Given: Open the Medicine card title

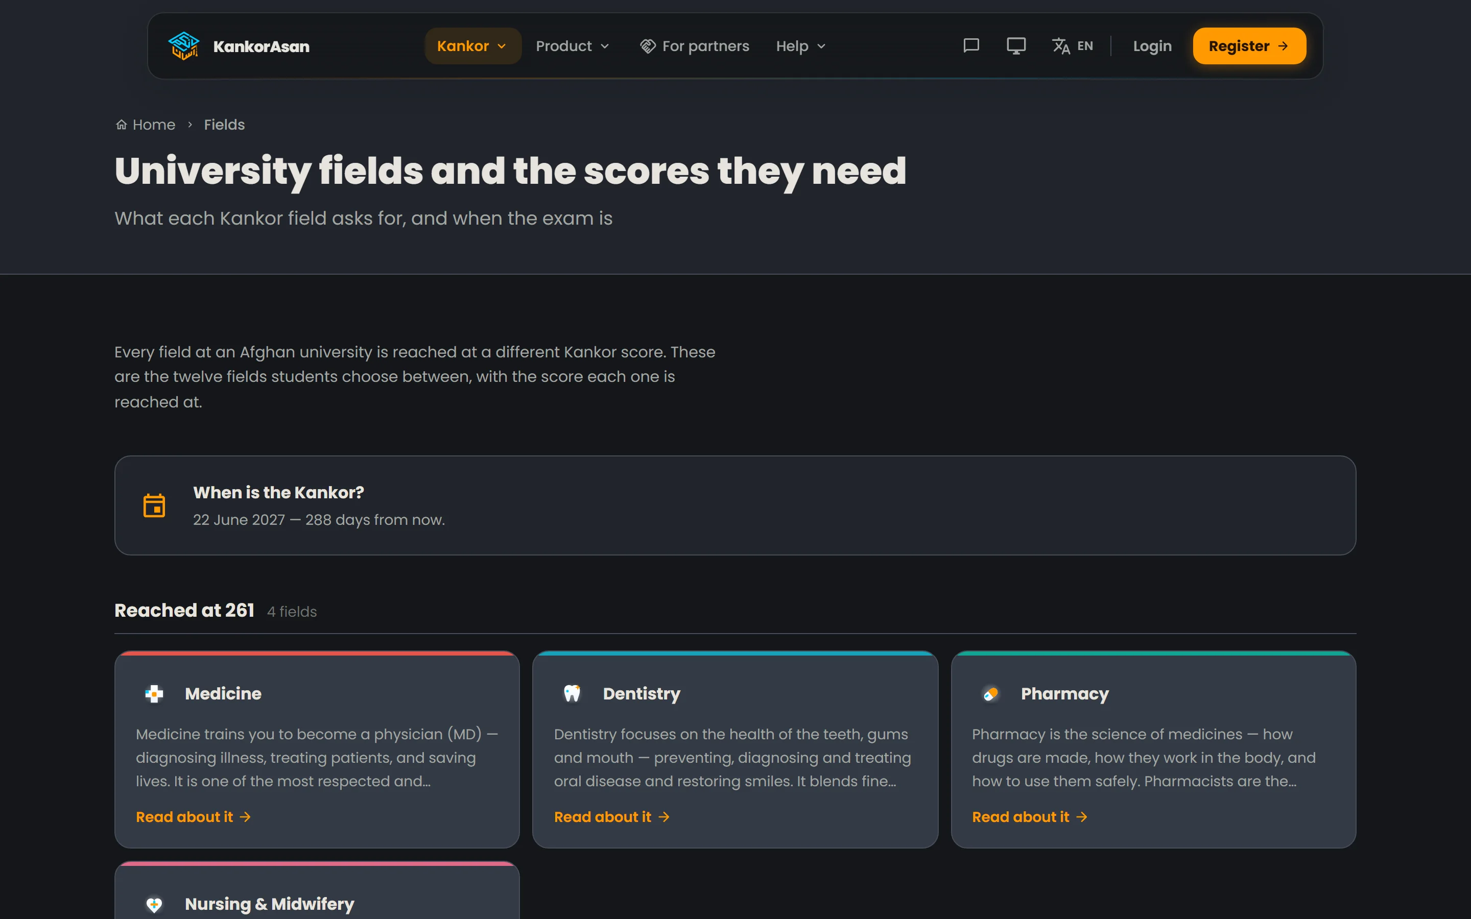Looking at the screenshot, I should point(223,693).
